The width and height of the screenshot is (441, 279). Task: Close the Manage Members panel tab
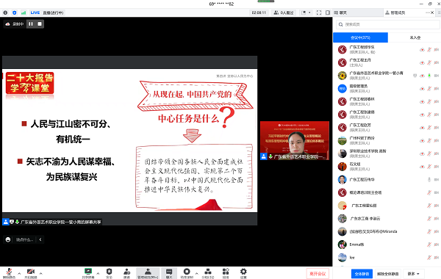(x=432, y=12)
